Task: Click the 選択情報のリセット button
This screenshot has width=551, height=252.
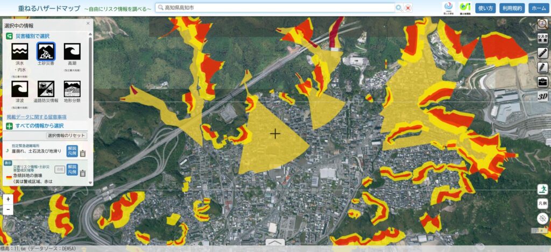Action: coord(67,135)
